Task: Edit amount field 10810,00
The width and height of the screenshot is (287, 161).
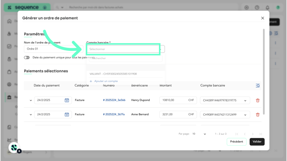Action: [x=178, y=100]
